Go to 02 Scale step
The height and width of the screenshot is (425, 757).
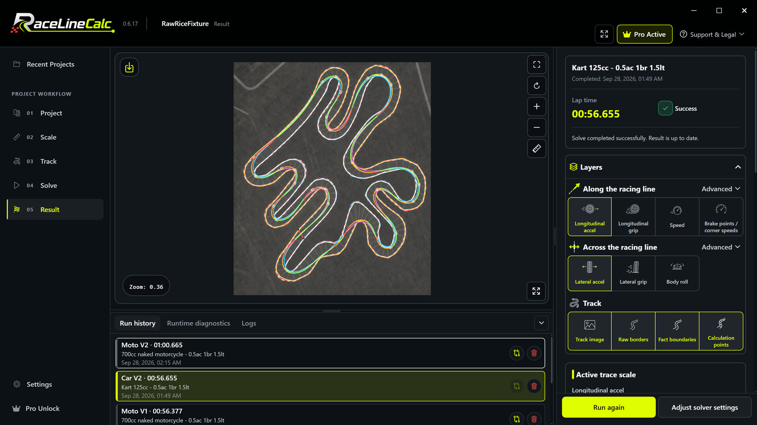point(55,137)
